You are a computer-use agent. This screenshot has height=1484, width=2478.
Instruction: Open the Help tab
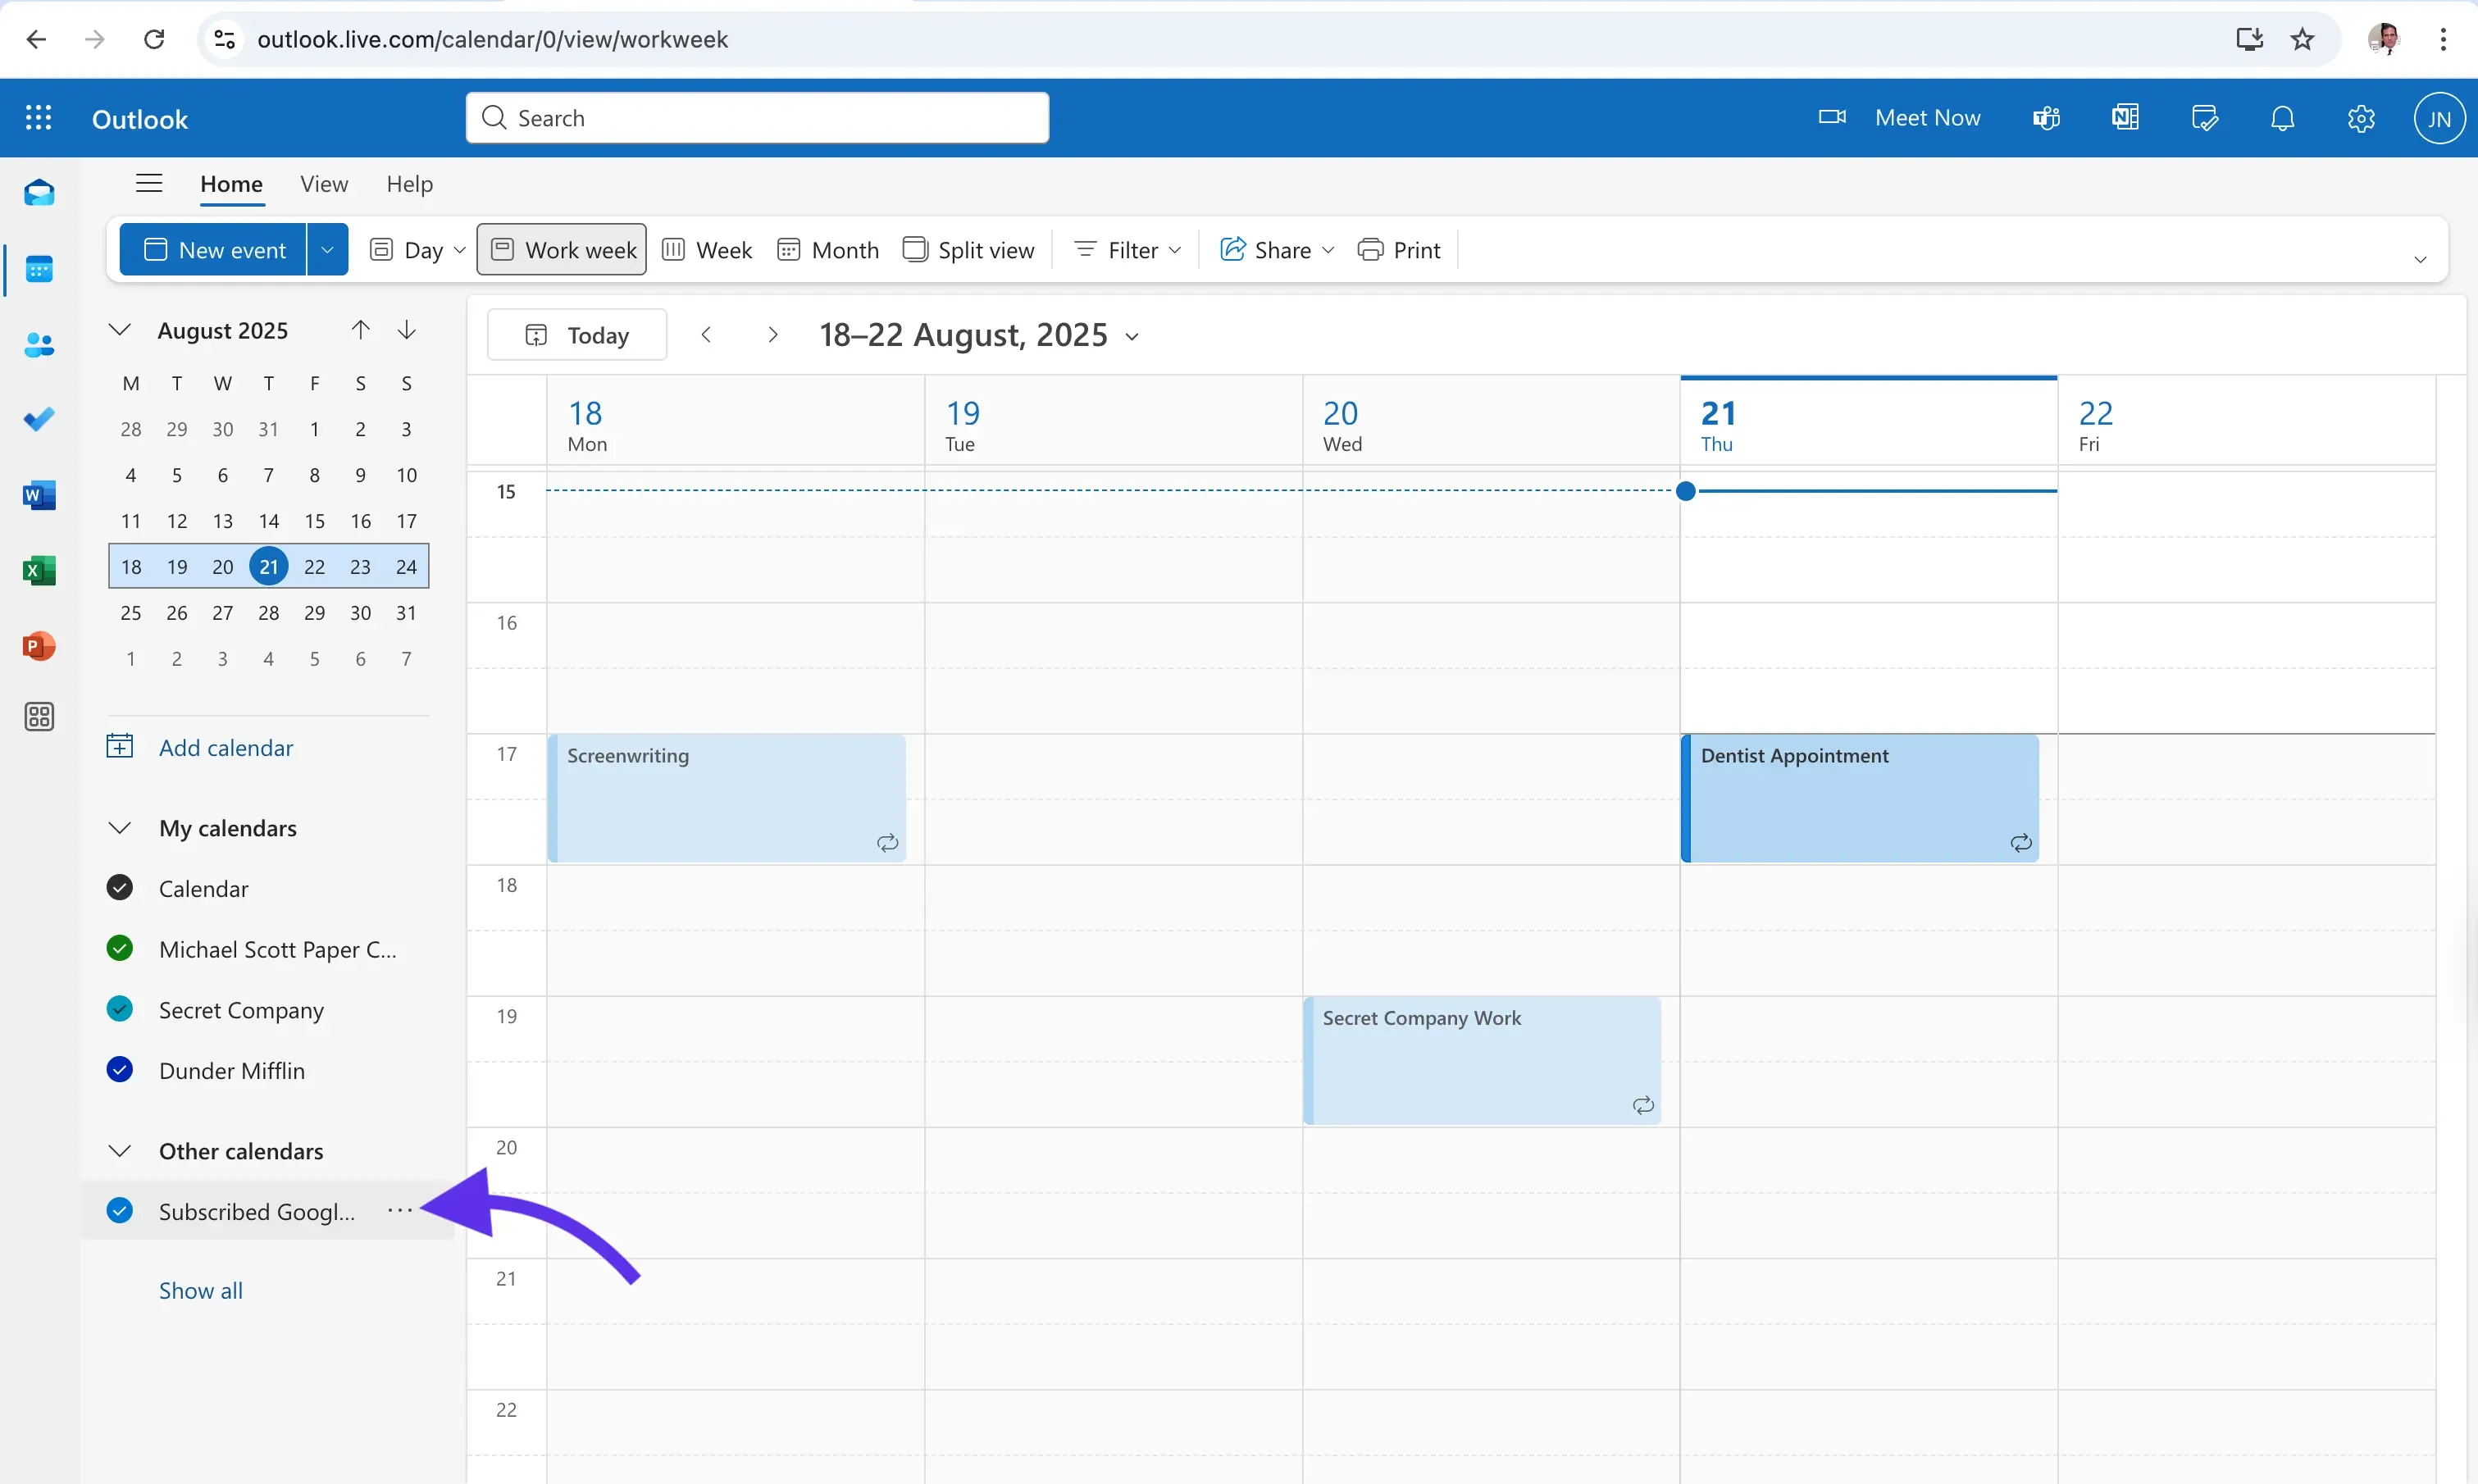click(408, 184)
